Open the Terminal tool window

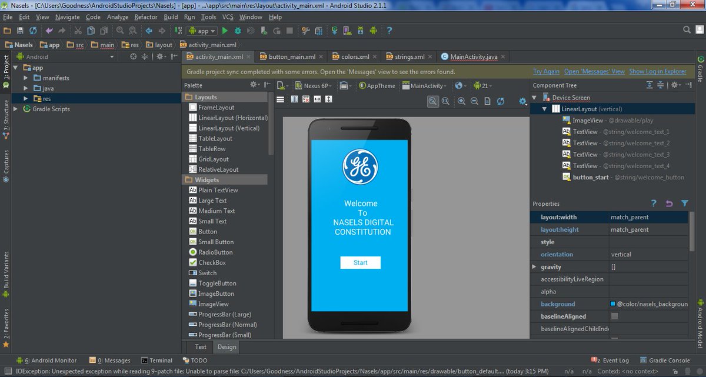[x=156, y=361]
